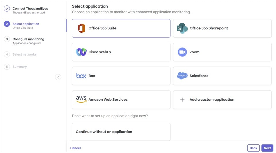
Task: Collapse the sidebar with the chevron button
Action: (58, 77)
